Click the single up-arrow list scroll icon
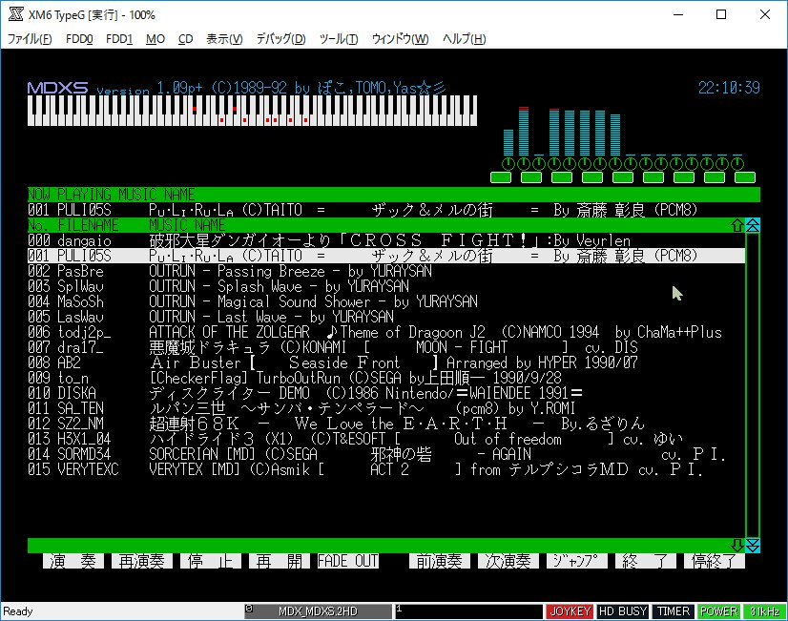 click(737, 225)
